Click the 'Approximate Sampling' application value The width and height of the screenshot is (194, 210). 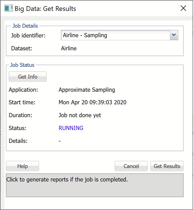tap(87, 90)
